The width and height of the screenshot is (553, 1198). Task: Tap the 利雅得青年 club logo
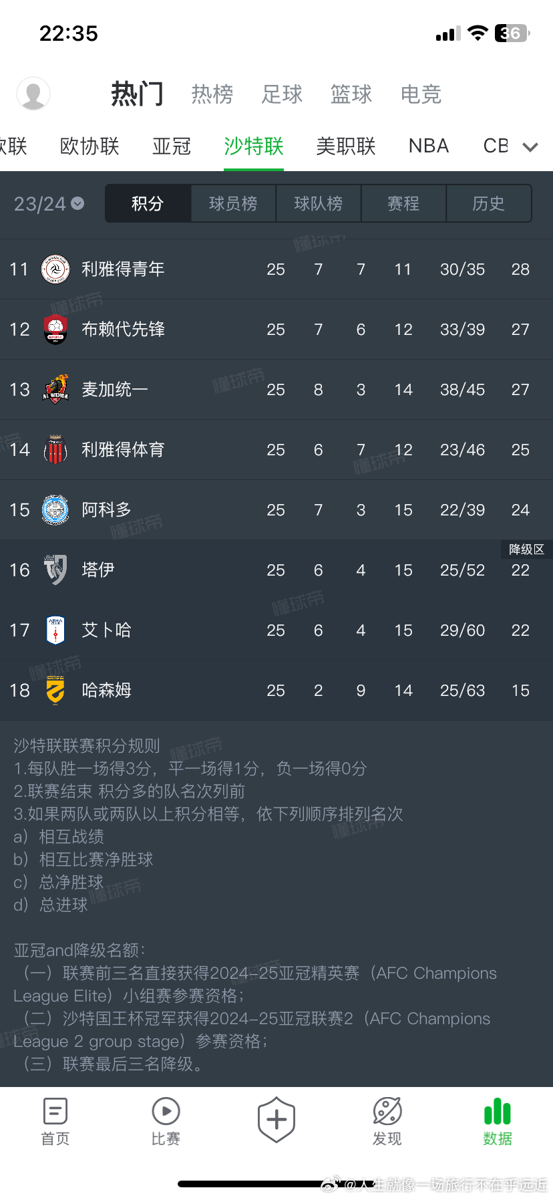tap(55, 269)
